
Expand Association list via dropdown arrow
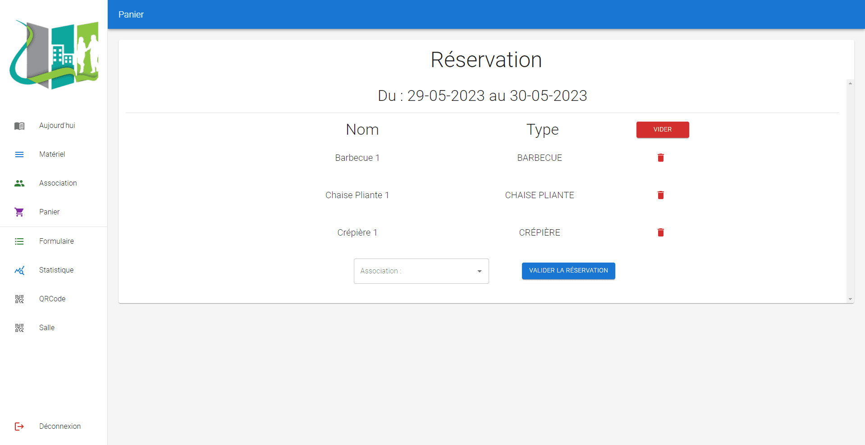coord(479,271)
